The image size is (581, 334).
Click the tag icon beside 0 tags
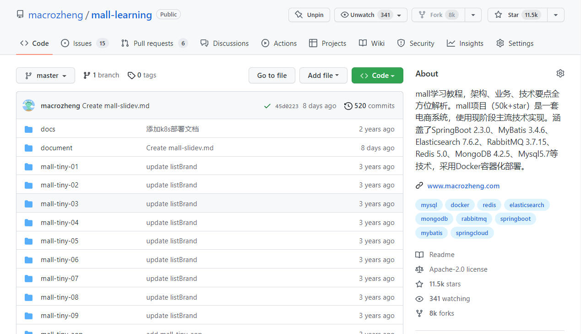point(131,75)
